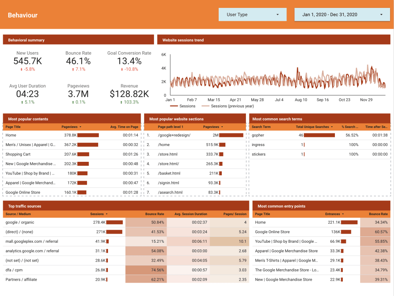Click the Avg. Time on Page column header
Image resolution: width=394 pixels, height=296 pixels.
pos(124,127)
